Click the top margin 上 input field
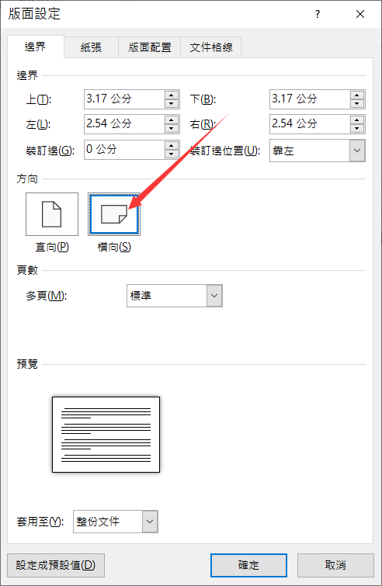The height and width of the screenshot is (586, 382). point(124,99)
